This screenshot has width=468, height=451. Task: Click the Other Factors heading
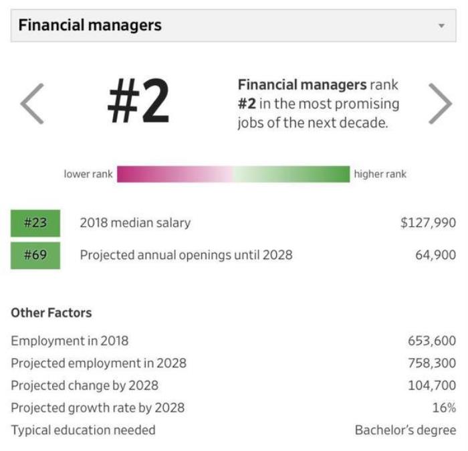(x=51, y=312)
